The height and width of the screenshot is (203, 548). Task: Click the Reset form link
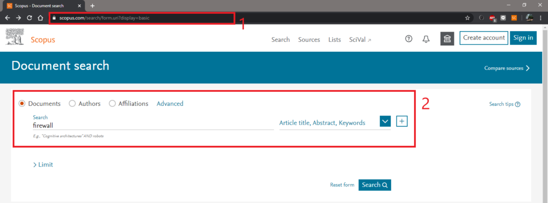pyautogui.click(x=342, y=185)
